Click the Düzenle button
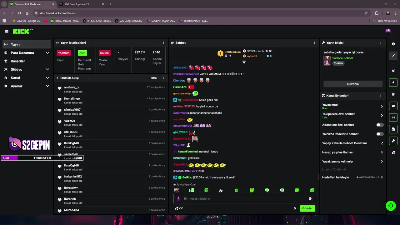 click(353, 84)
